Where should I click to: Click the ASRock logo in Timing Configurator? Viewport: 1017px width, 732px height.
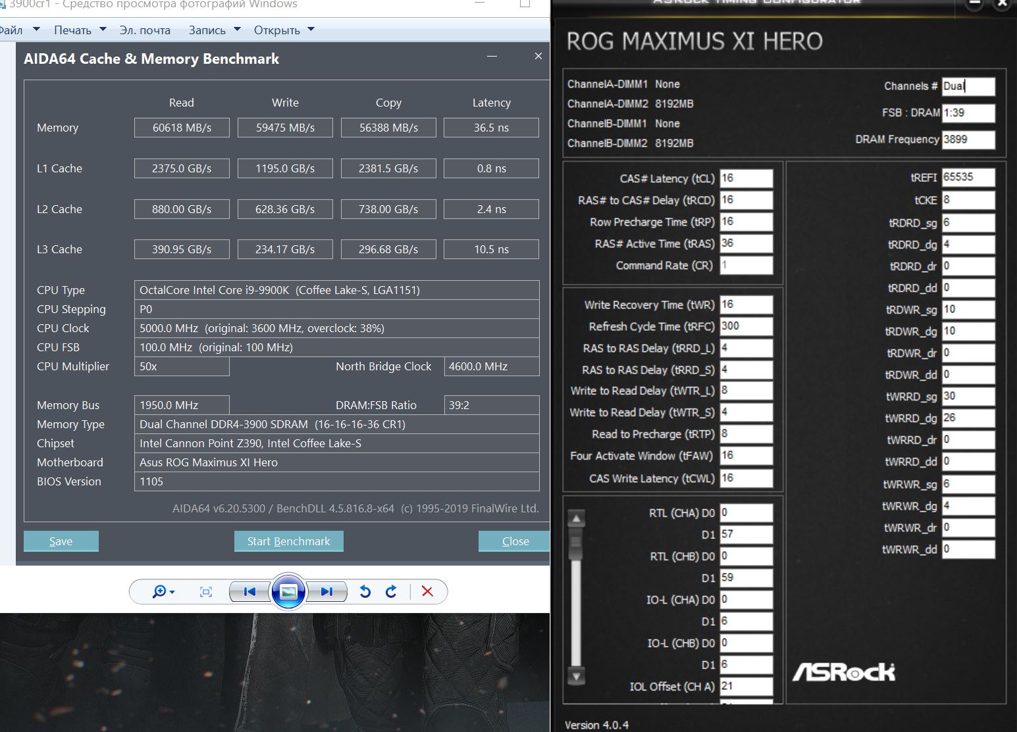coord(844,671)
